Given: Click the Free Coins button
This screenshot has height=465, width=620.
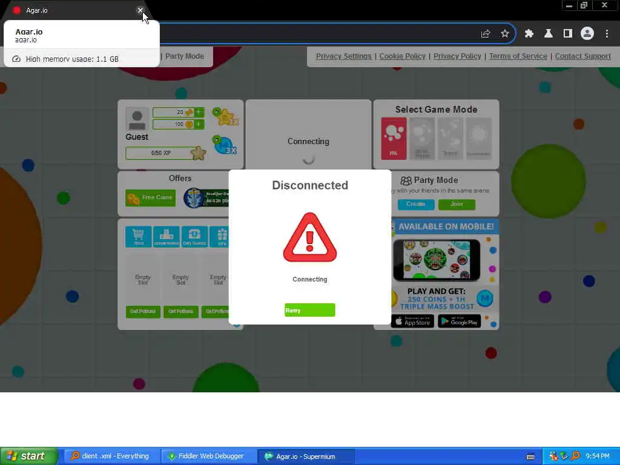Looking at the screenshot, I should (x=151, y=197).
